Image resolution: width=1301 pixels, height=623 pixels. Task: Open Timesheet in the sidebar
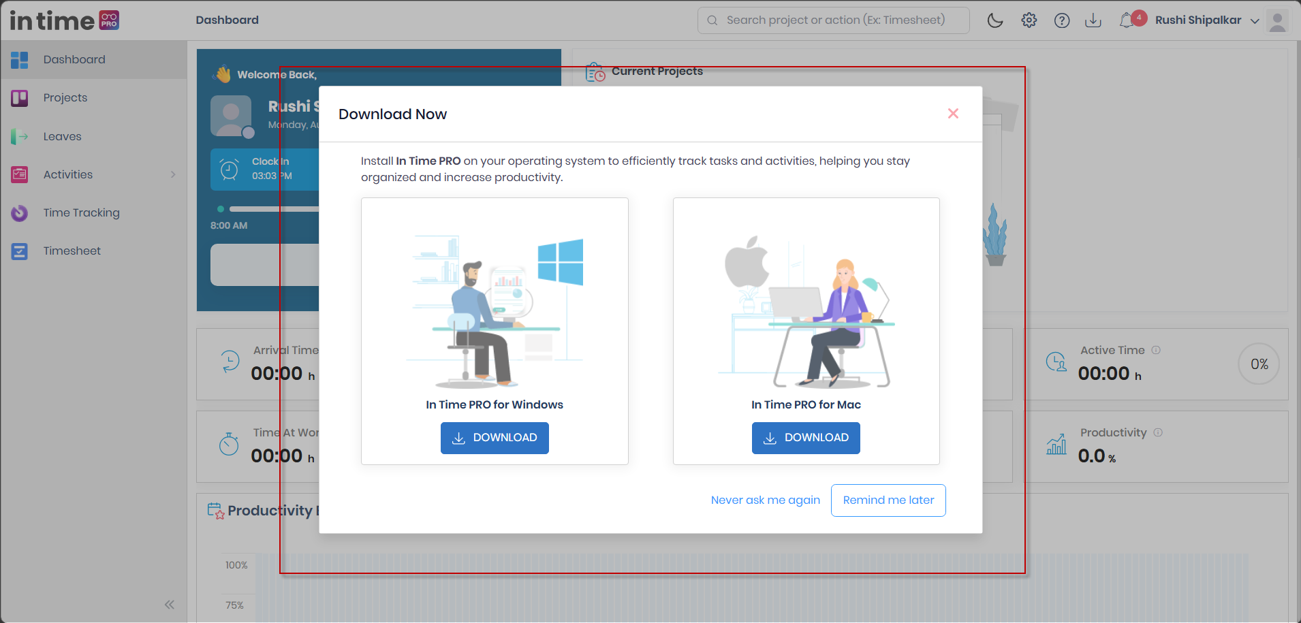[94, 251]
